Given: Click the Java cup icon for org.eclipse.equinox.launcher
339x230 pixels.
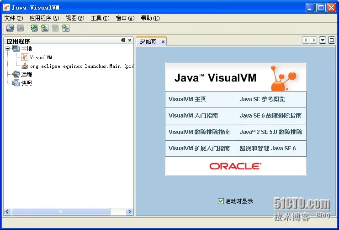Looking at the screenshot, I should point(25,66).
